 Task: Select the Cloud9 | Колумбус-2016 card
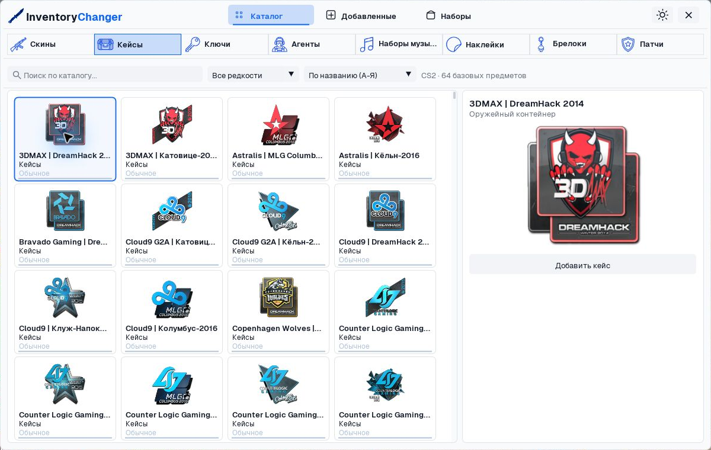tap(172, 312)
